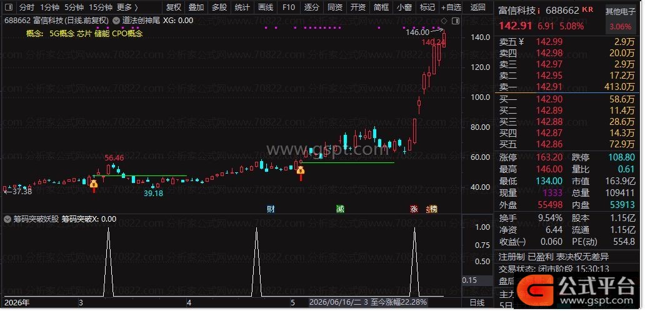Toggle 小窗 small window mode

coord(404,7)
